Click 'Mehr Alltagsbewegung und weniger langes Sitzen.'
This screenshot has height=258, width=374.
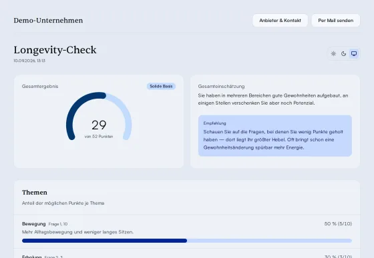[77, 232]
